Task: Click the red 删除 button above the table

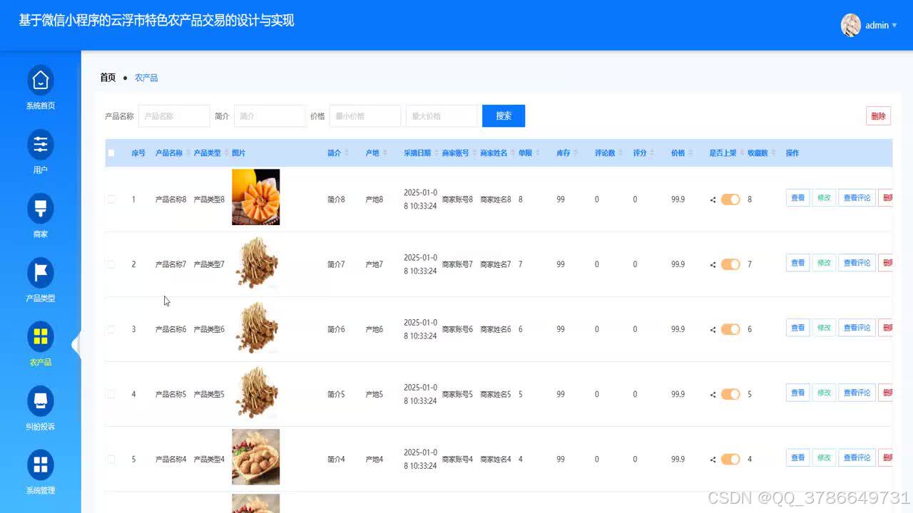Action: pos(878,115)
